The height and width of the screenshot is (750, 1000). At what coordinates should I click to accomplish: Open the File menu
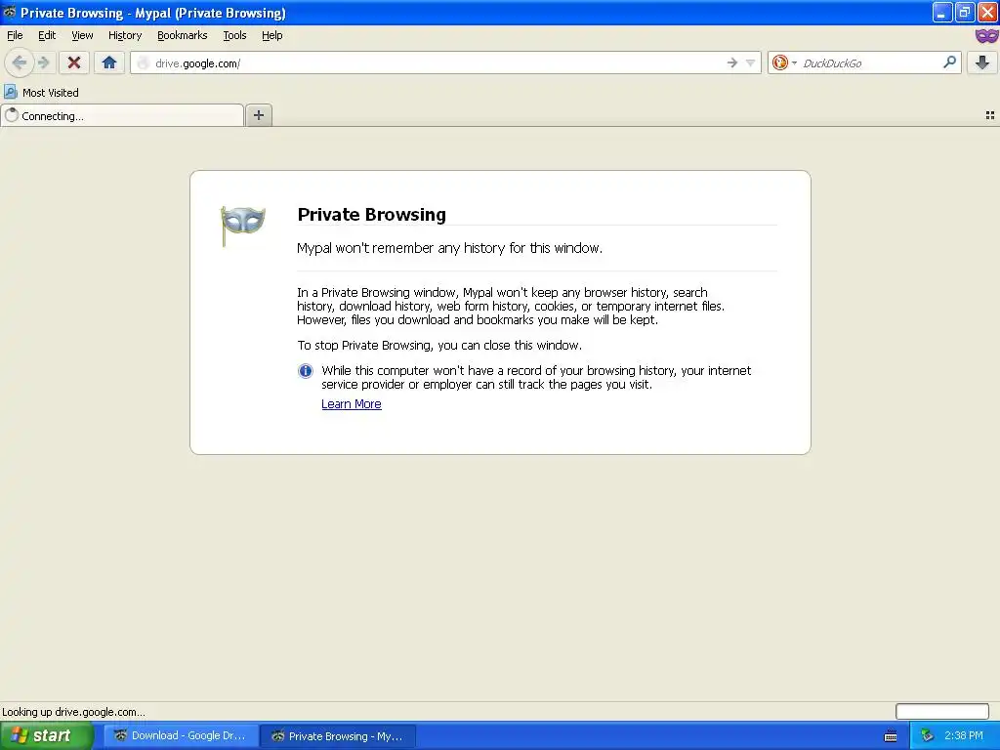15,36
